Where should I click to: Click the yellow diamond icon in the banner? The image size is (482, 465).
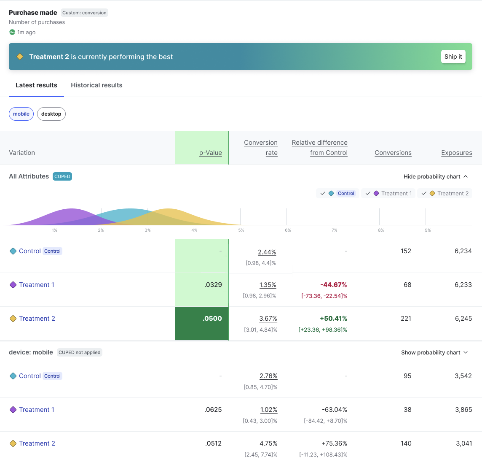(20, 56)
